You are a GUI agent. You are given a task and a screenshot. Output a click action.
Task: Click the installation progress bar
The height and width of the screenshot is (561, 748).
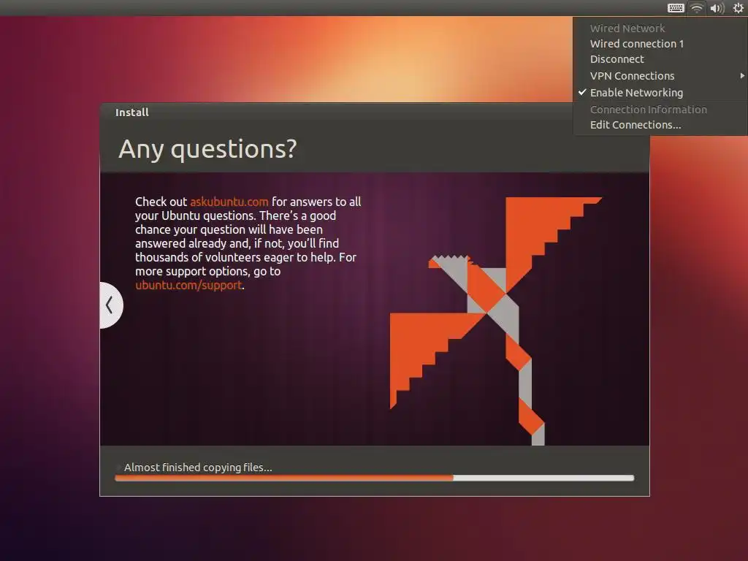[x=375, y=478]
